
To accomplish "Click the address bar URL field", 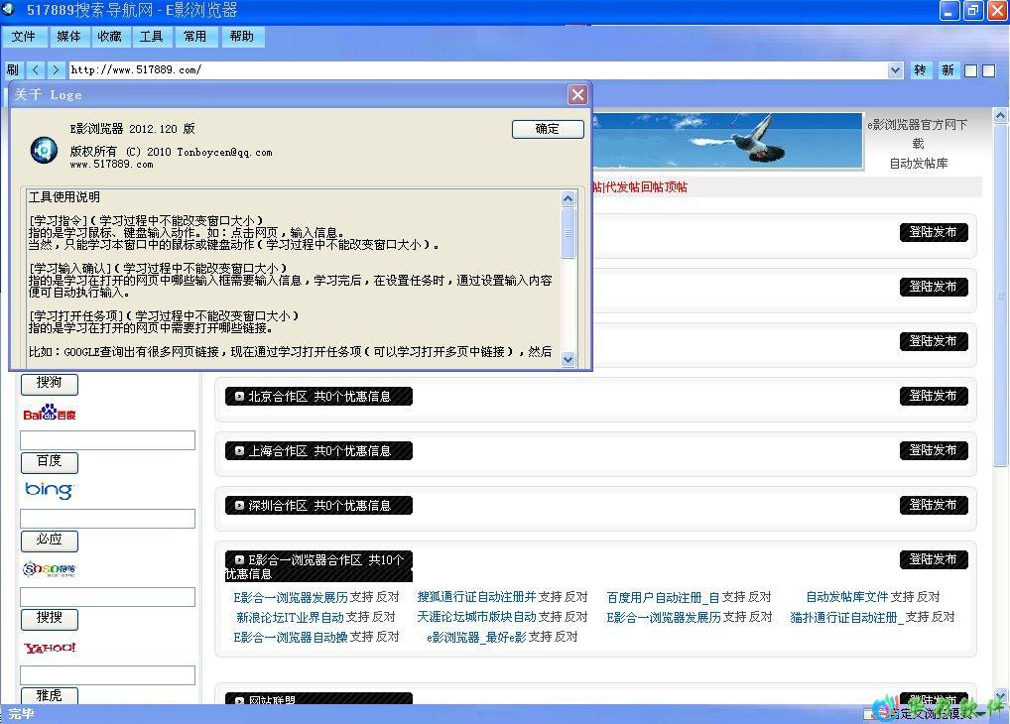I will 478,69.
